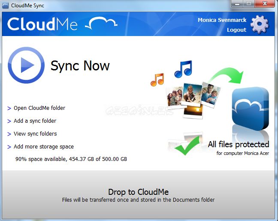Viewport: 278px width, 221px height.
Task: Click the arrow beside Open CloudMe folder
Action: click(9, 109)
